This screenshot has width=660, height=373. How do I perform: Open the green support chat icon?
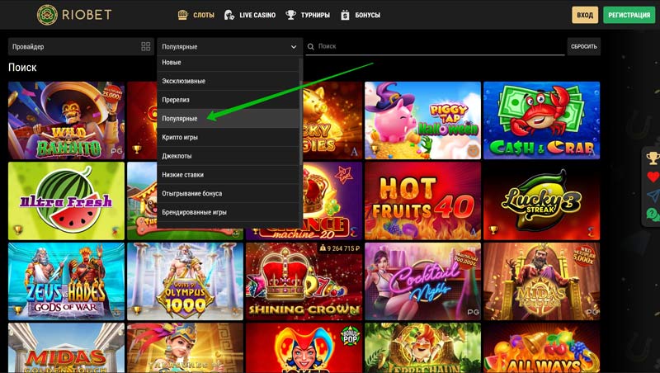pos(653,215)
